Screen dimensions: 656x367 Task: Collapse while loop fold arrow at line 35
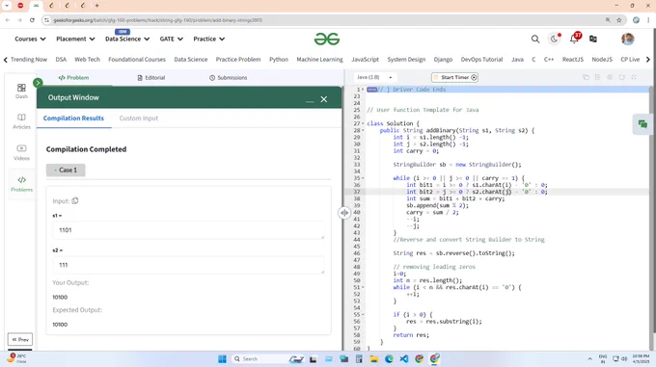pyautogui.click(x=363, y=178)
